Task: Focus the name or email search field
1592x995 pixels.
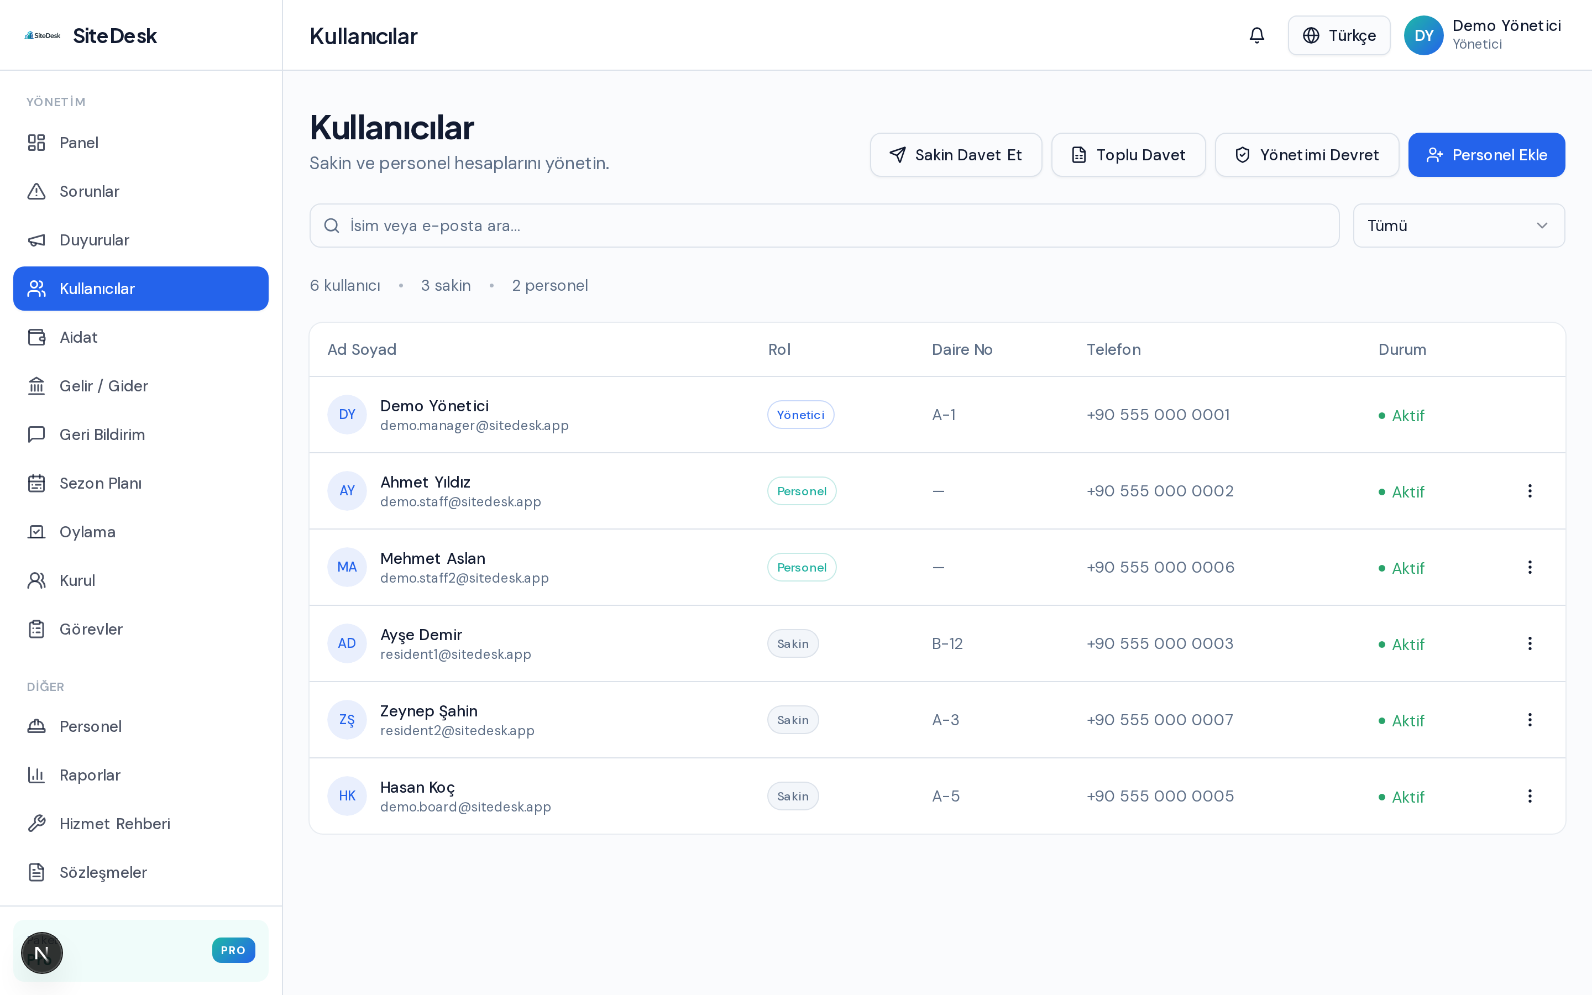Action: click(824, 226)
